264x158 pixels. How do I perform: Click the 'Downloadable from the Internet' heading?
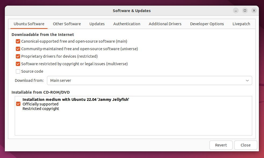coord(43,35)
